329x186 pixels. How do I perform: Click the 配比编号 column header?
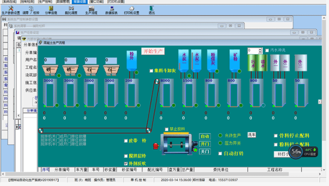pyautogui.click(x=155, y=169)
